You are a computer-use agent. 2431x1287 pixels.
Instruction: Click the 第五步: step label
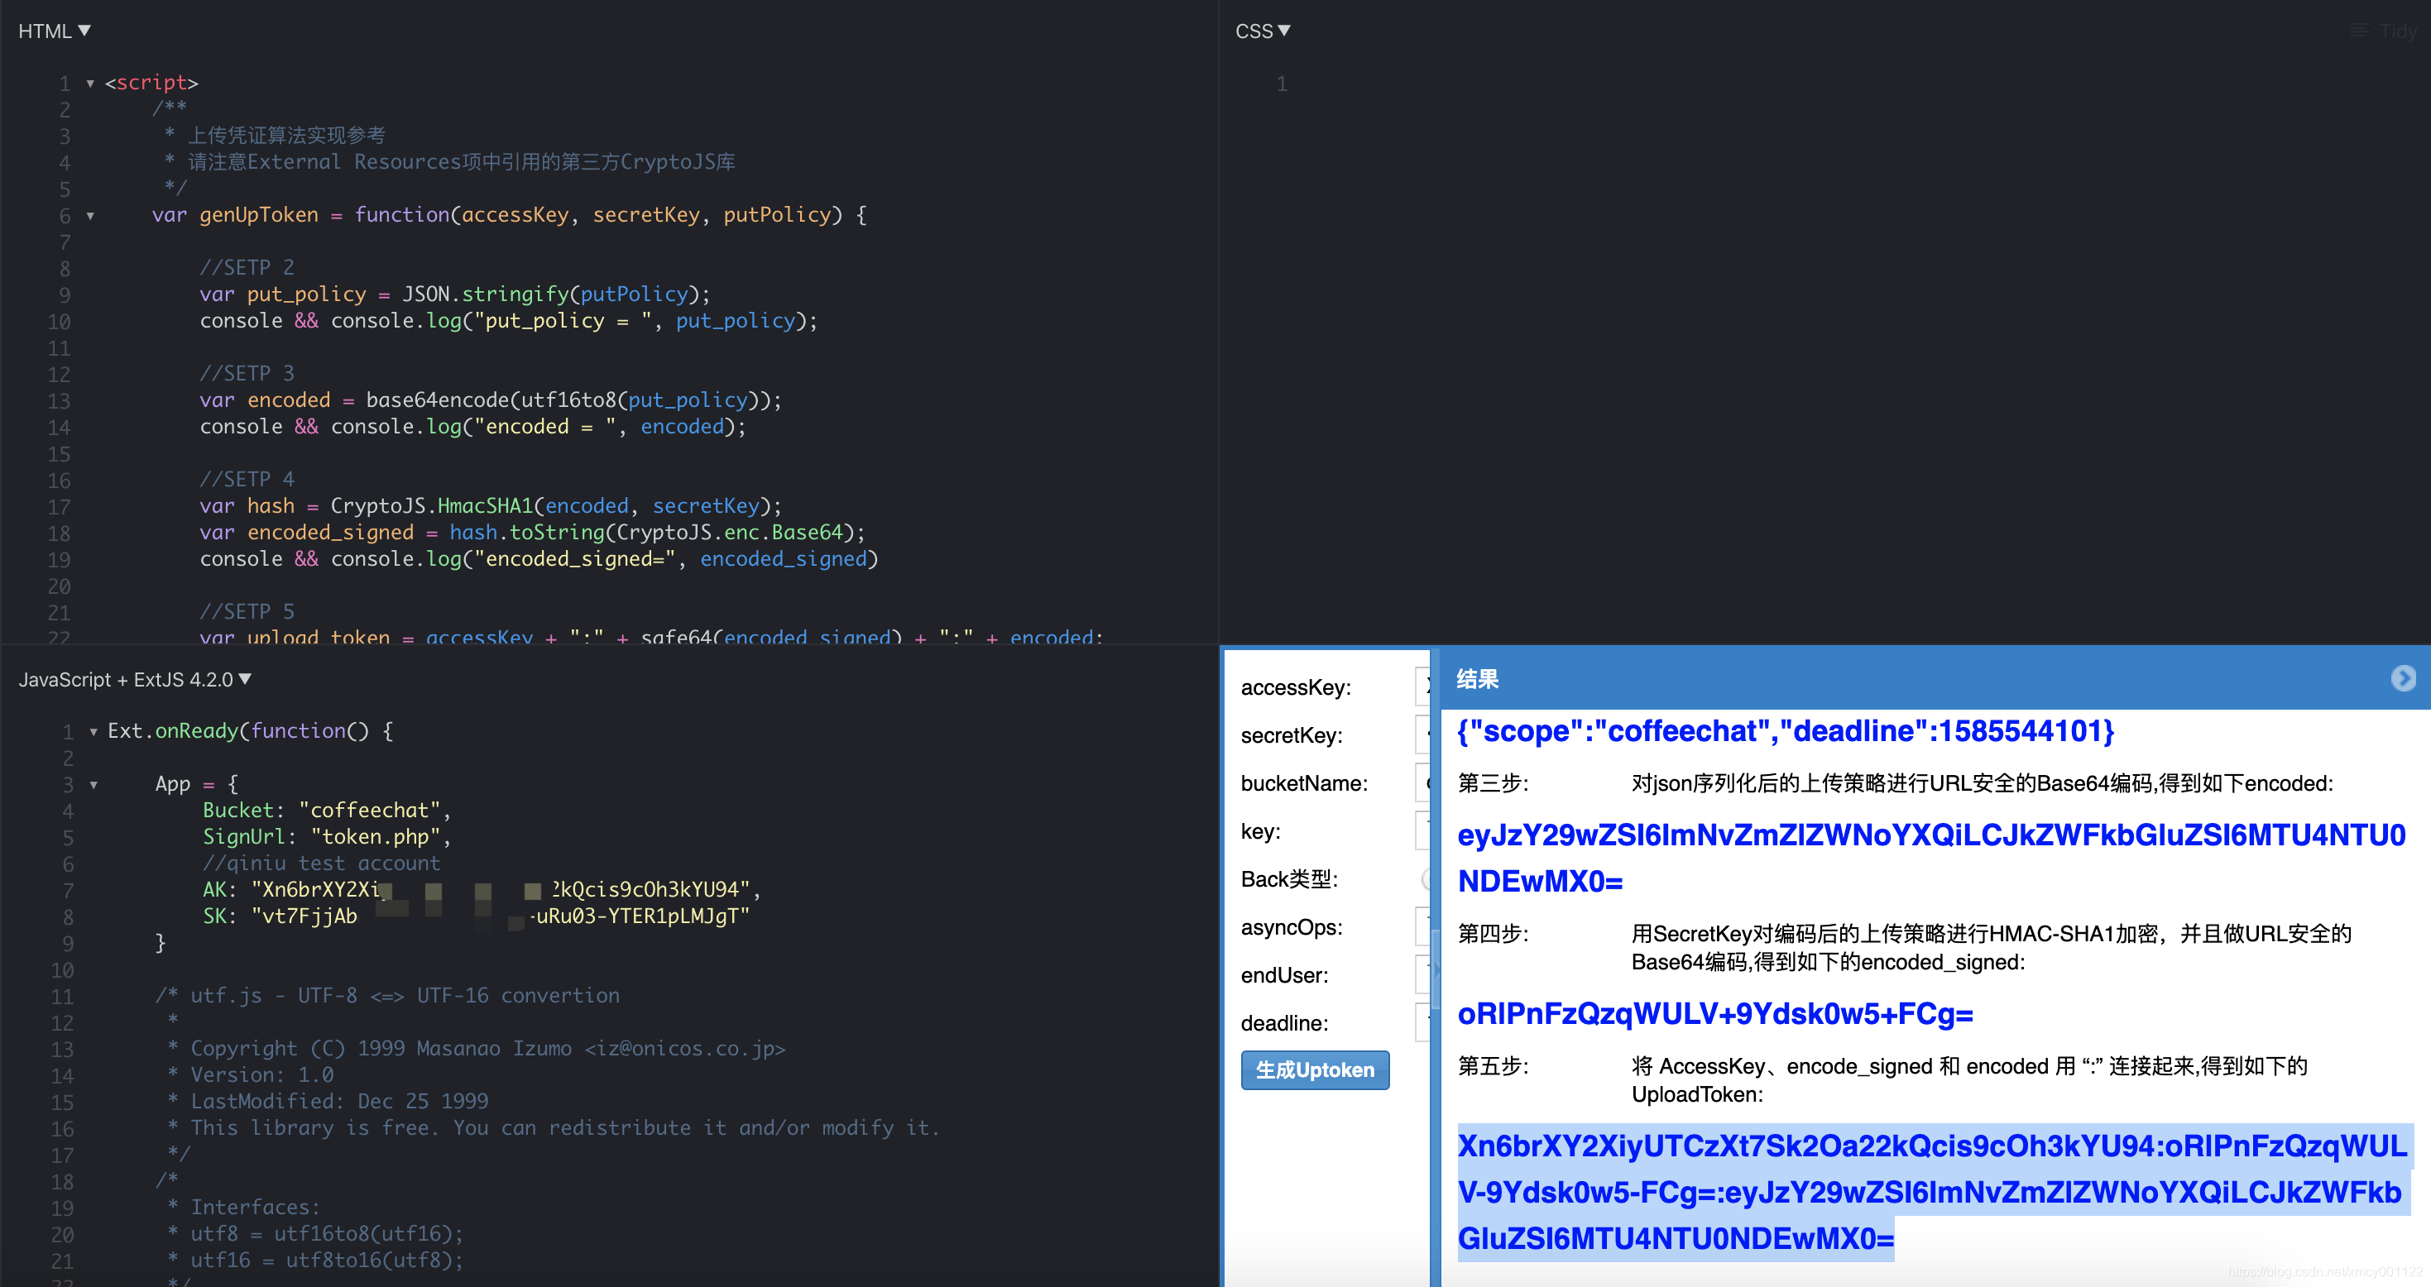1493,1066
